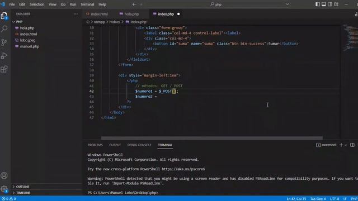This screenshot has height=201, width=358.
Task: Click the editor horizontal scrollbar
Action: [x=212, y=138]
